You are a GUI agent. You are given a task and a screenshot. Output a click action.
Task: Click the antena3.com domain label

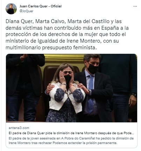[x=19, y=128]
